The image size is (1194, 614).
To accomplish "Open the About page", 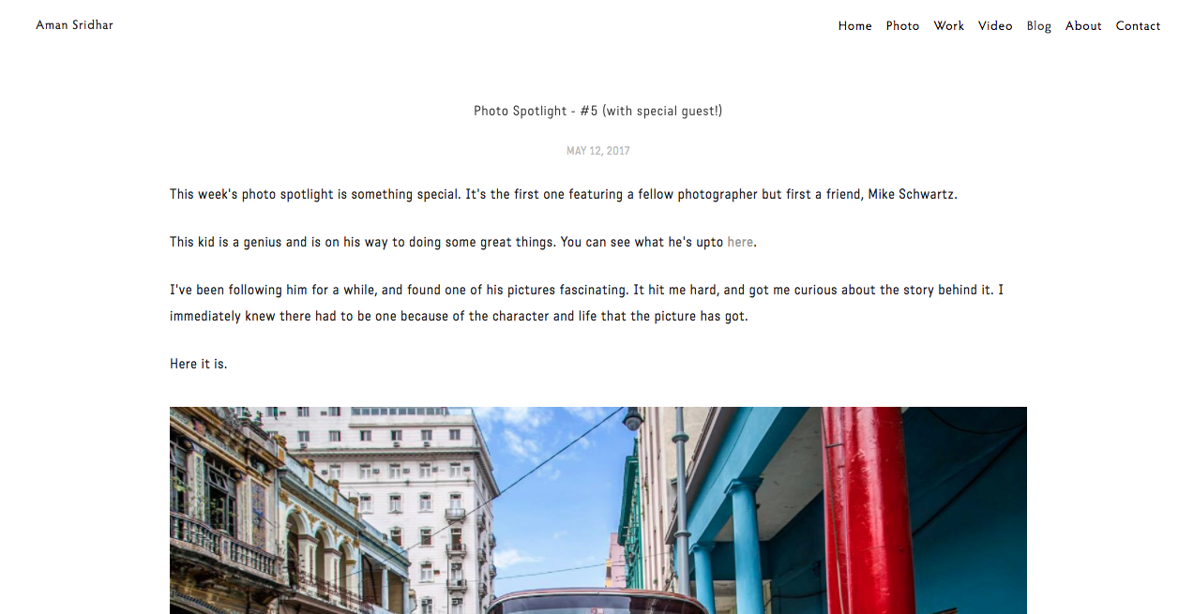I will (1083, 26).
